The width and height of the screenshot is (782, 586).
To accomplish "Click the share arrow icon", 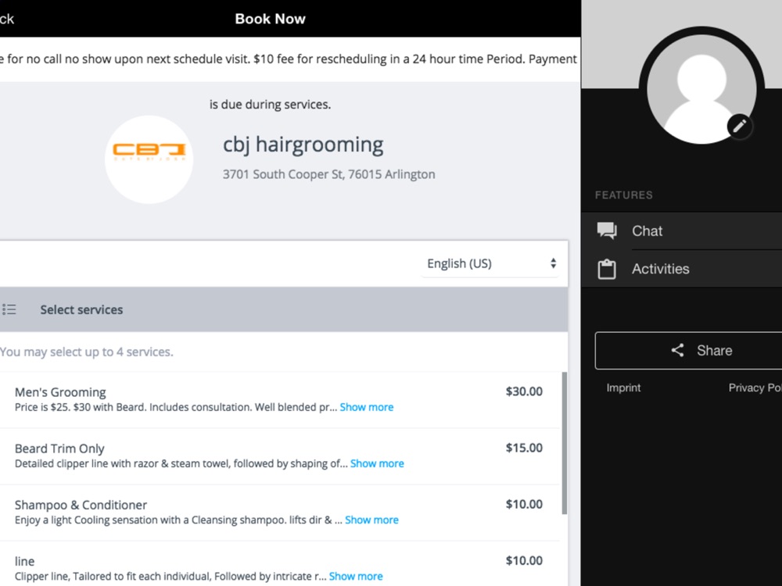I will 677,350.
